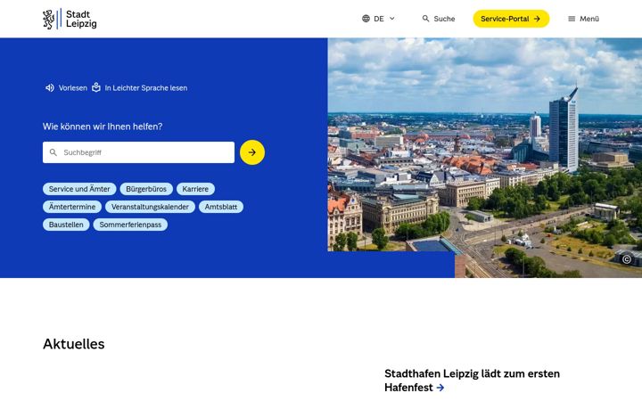This screenshot has height=401, width=642.
Task: Open the Amtsblatt chip
Action: pyautogui.click(x=221, y=207)
